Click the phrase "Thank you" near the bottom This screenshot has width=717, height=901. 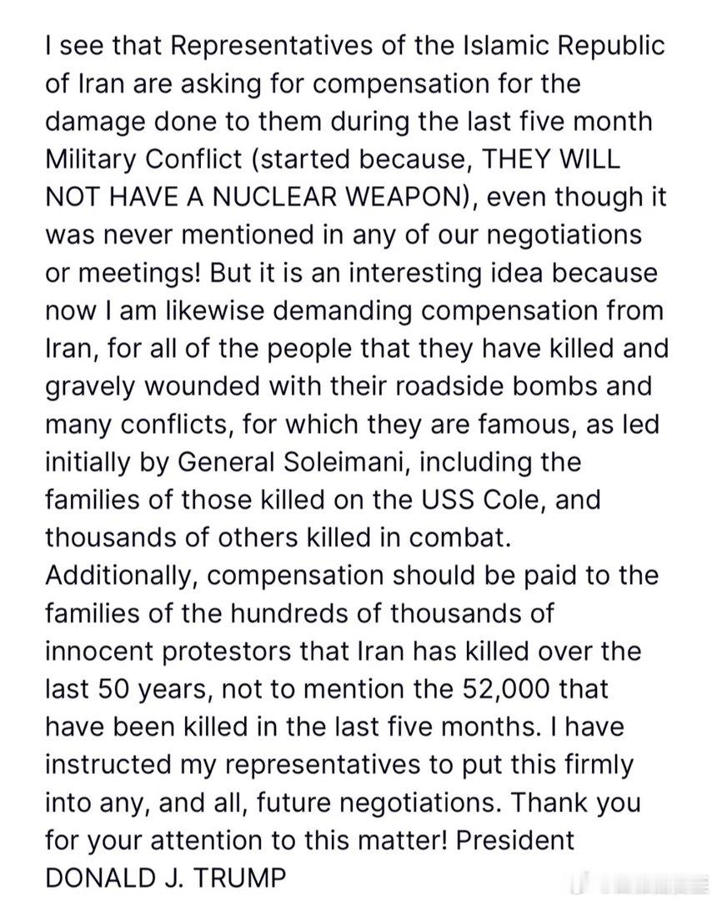click(574, 803)
